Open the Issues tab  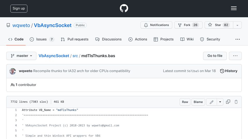tap(42, 39)
